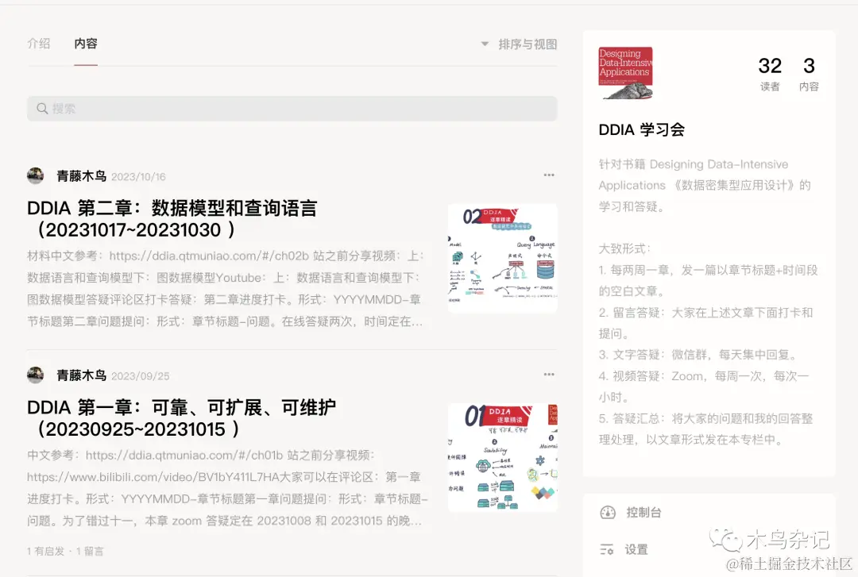Screen dimensions: 858x577
Task: Switch to the 介绍 tab
Action: pyautogui.click(x=38, y=44)
